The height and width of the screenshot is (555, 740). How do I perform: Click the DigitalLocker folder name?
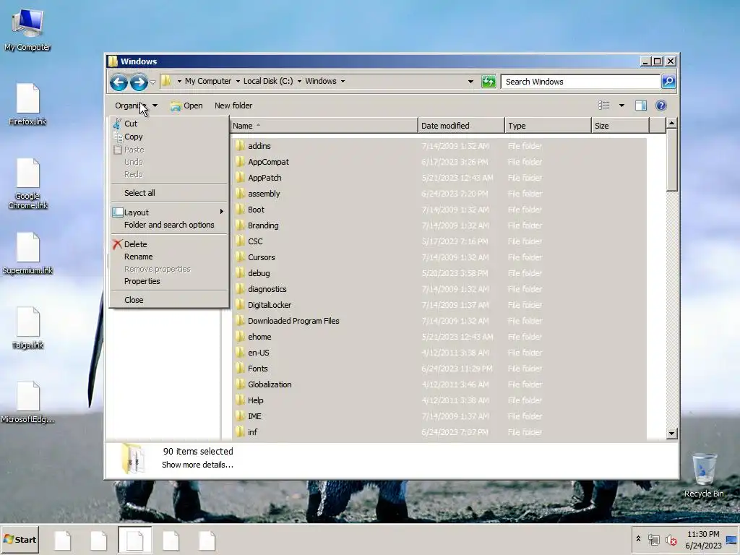[270, 306]
